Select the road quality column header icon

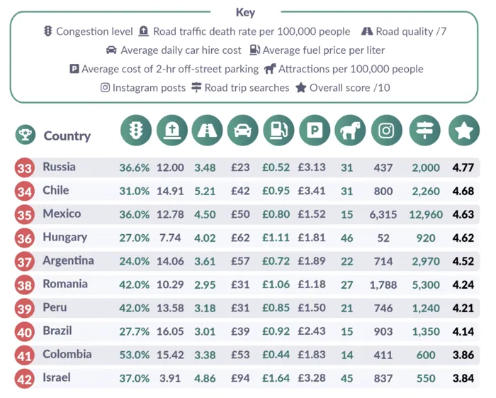tap(207, 131)
